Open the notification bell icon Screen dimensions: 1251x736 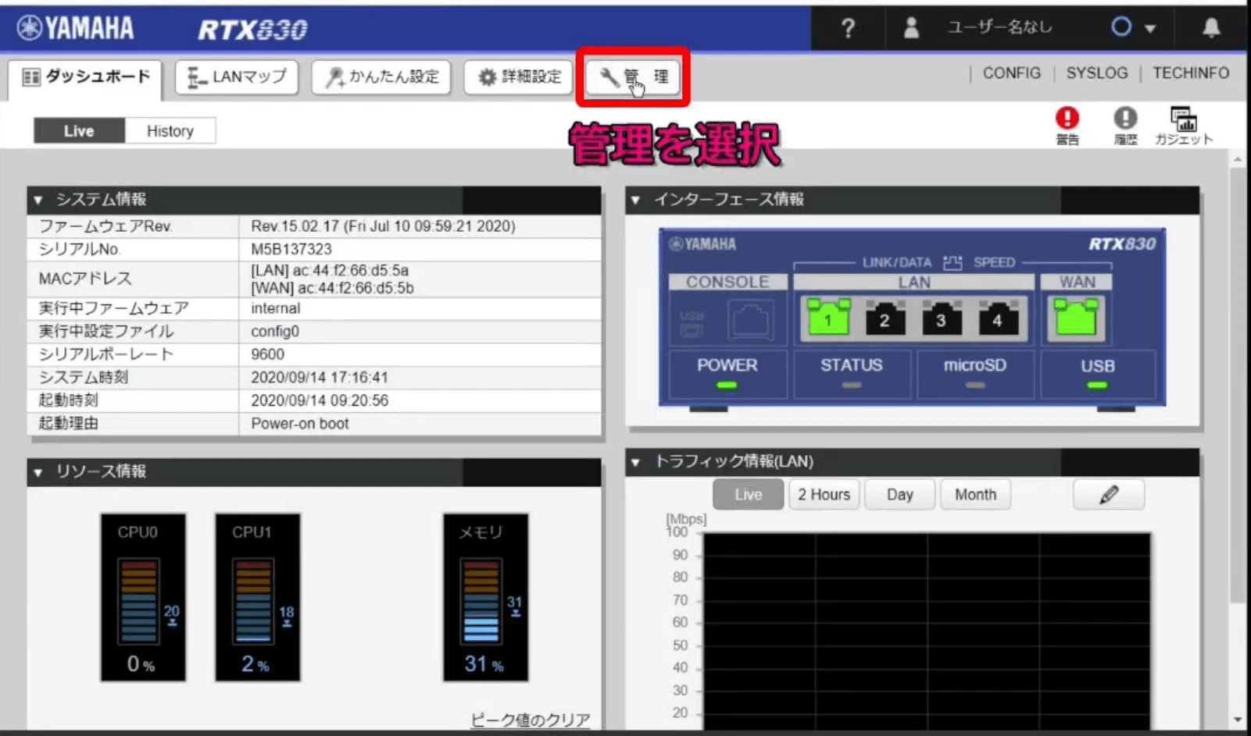[x=1211, y=28]
